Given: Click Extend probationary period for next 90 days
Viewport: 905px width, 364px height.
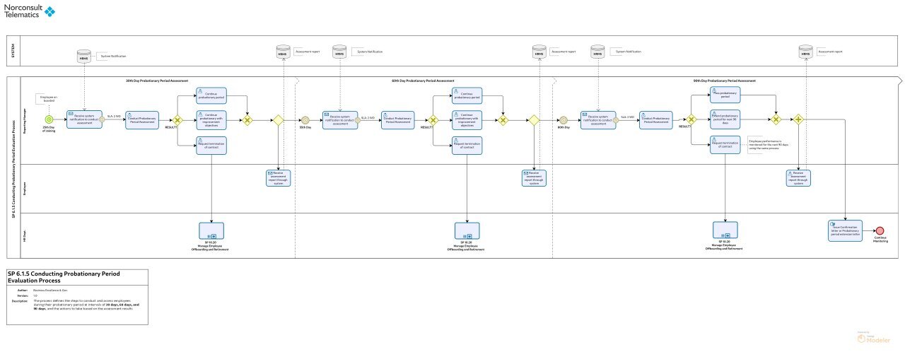Looking at the screenshot, I should [x=725, y=119].
